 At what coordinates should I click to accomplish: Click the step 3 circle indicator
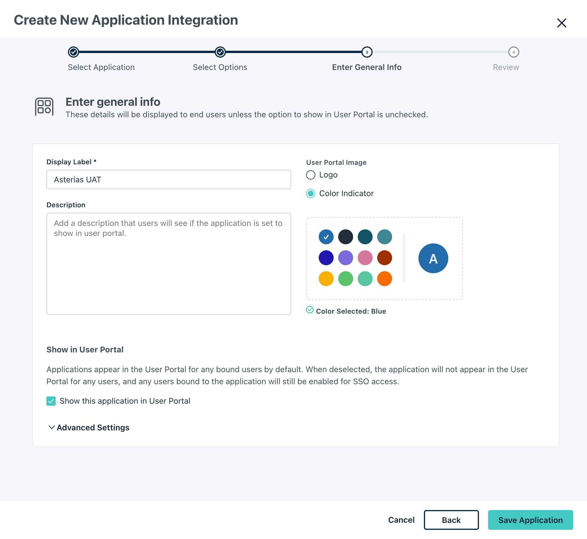pos(367,52)
